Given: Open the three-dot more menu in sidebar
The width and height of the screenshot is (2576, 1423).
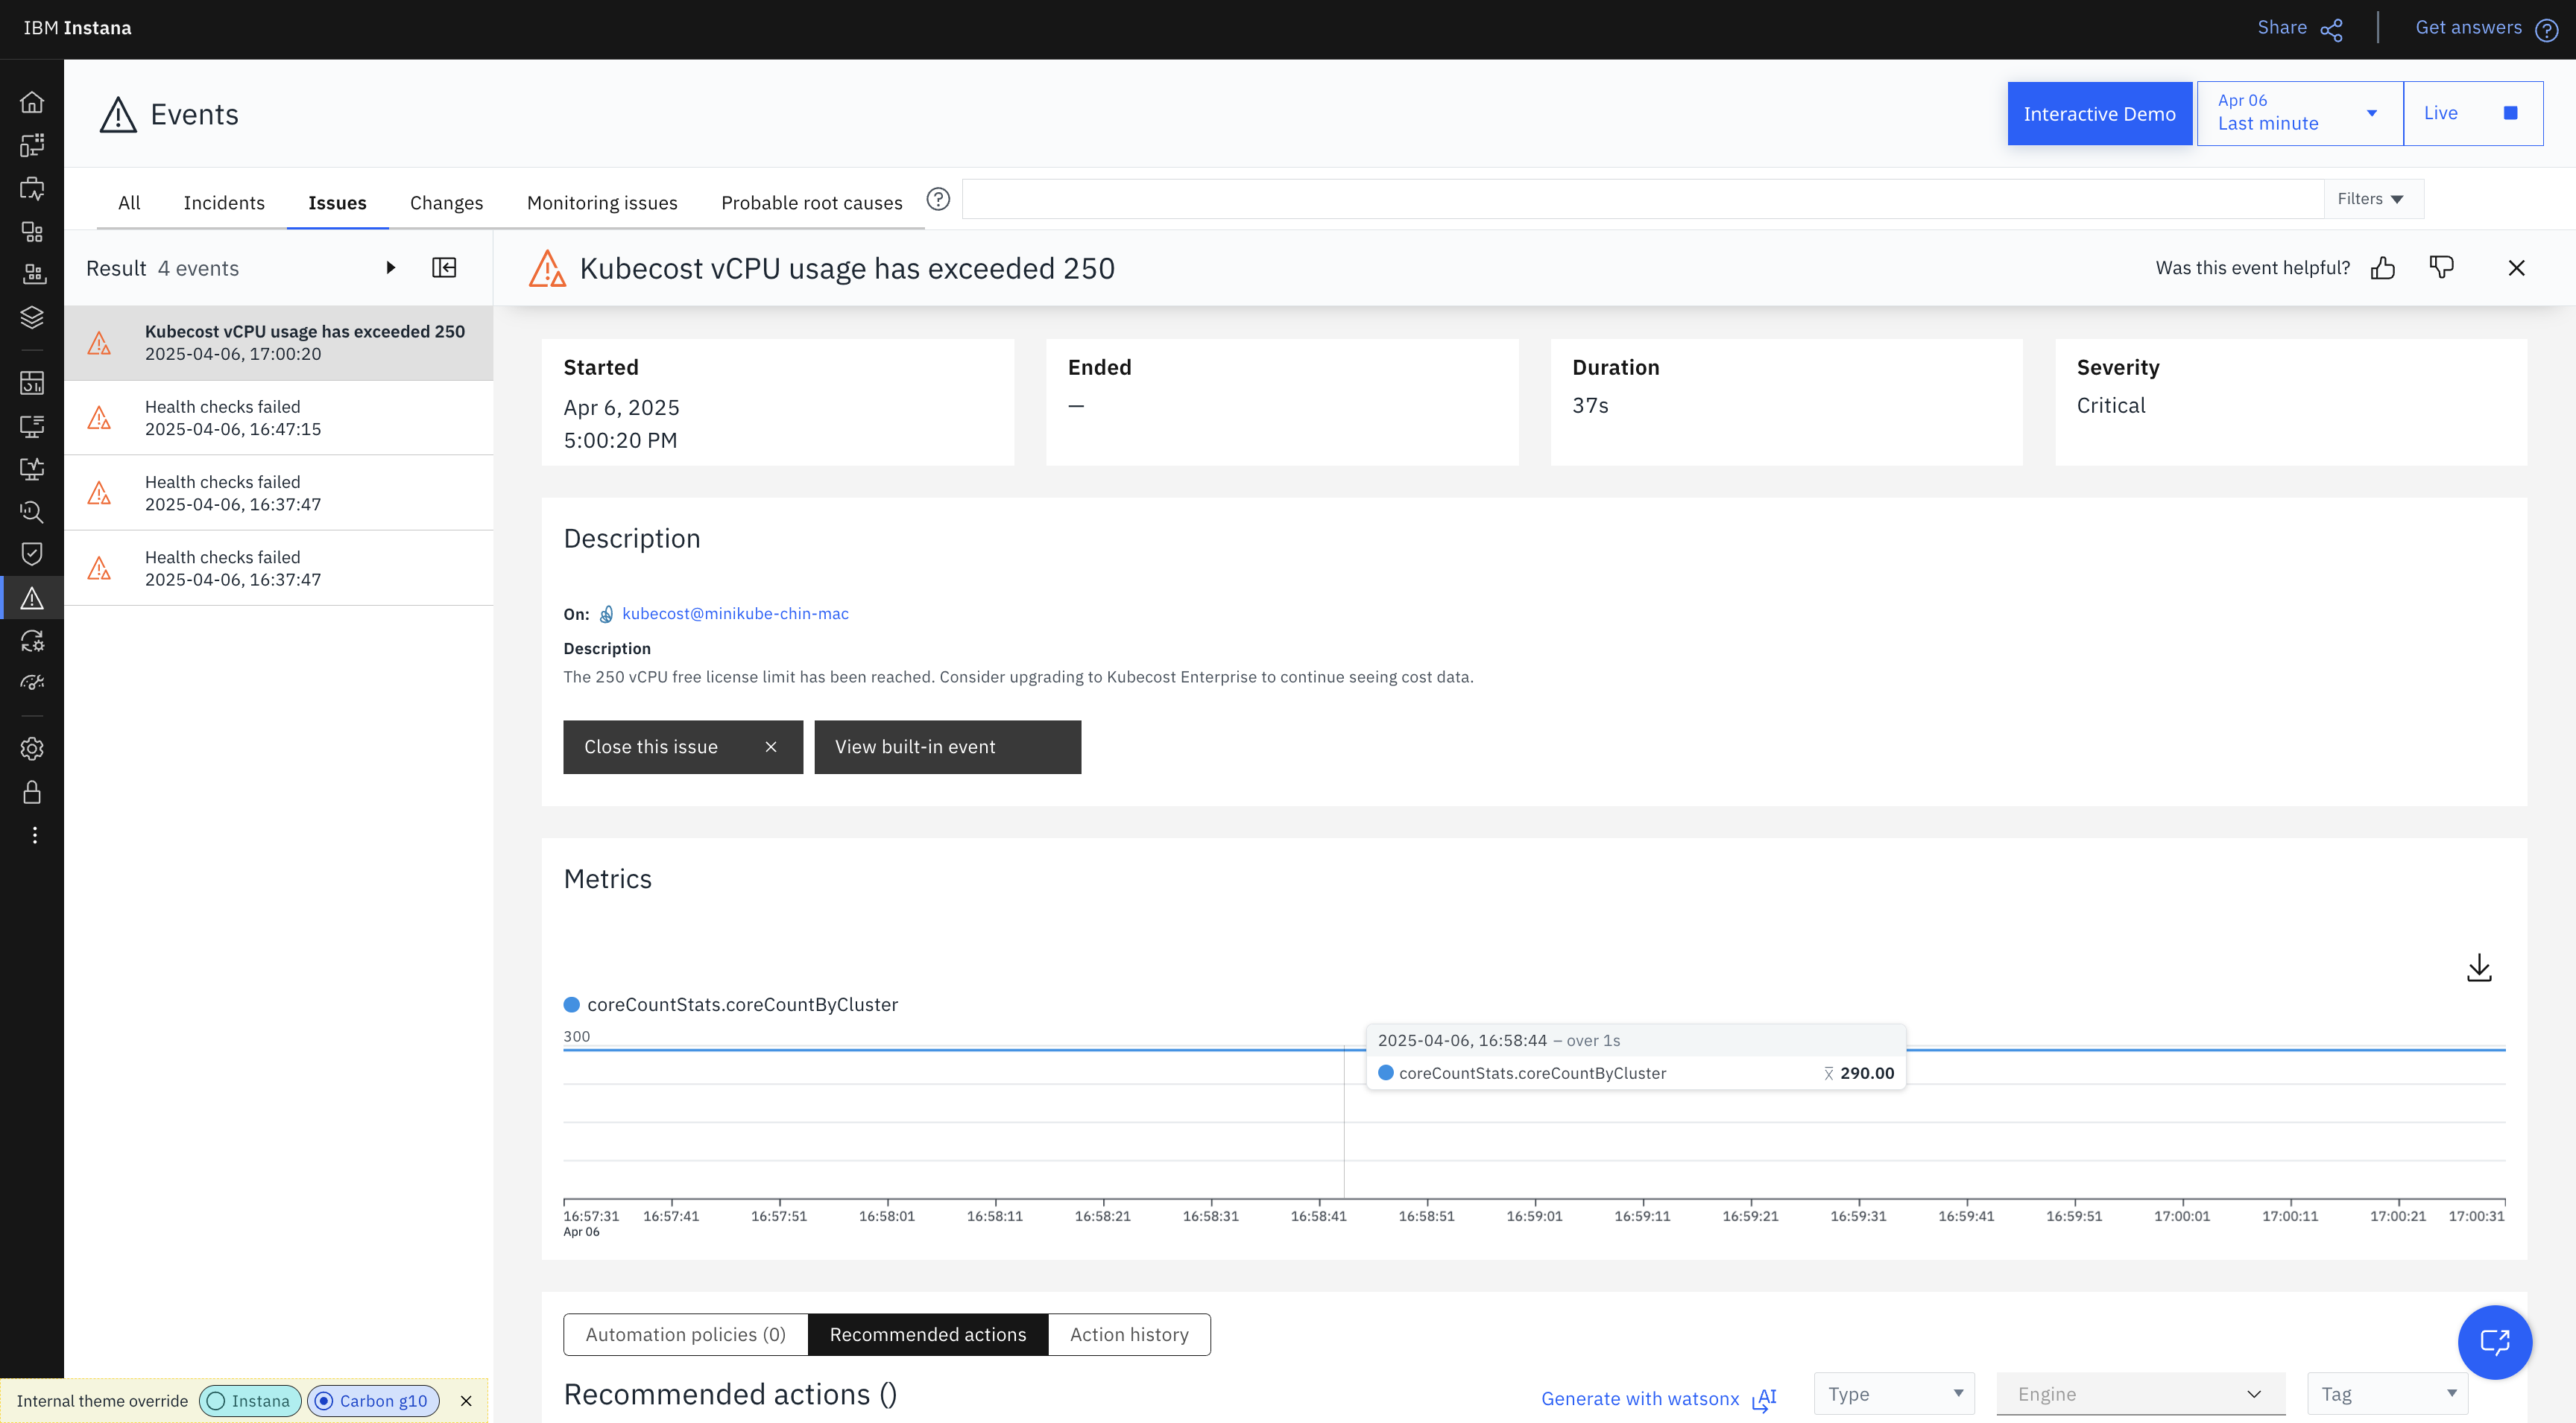Looking at the screenshot, I should 34,834.
